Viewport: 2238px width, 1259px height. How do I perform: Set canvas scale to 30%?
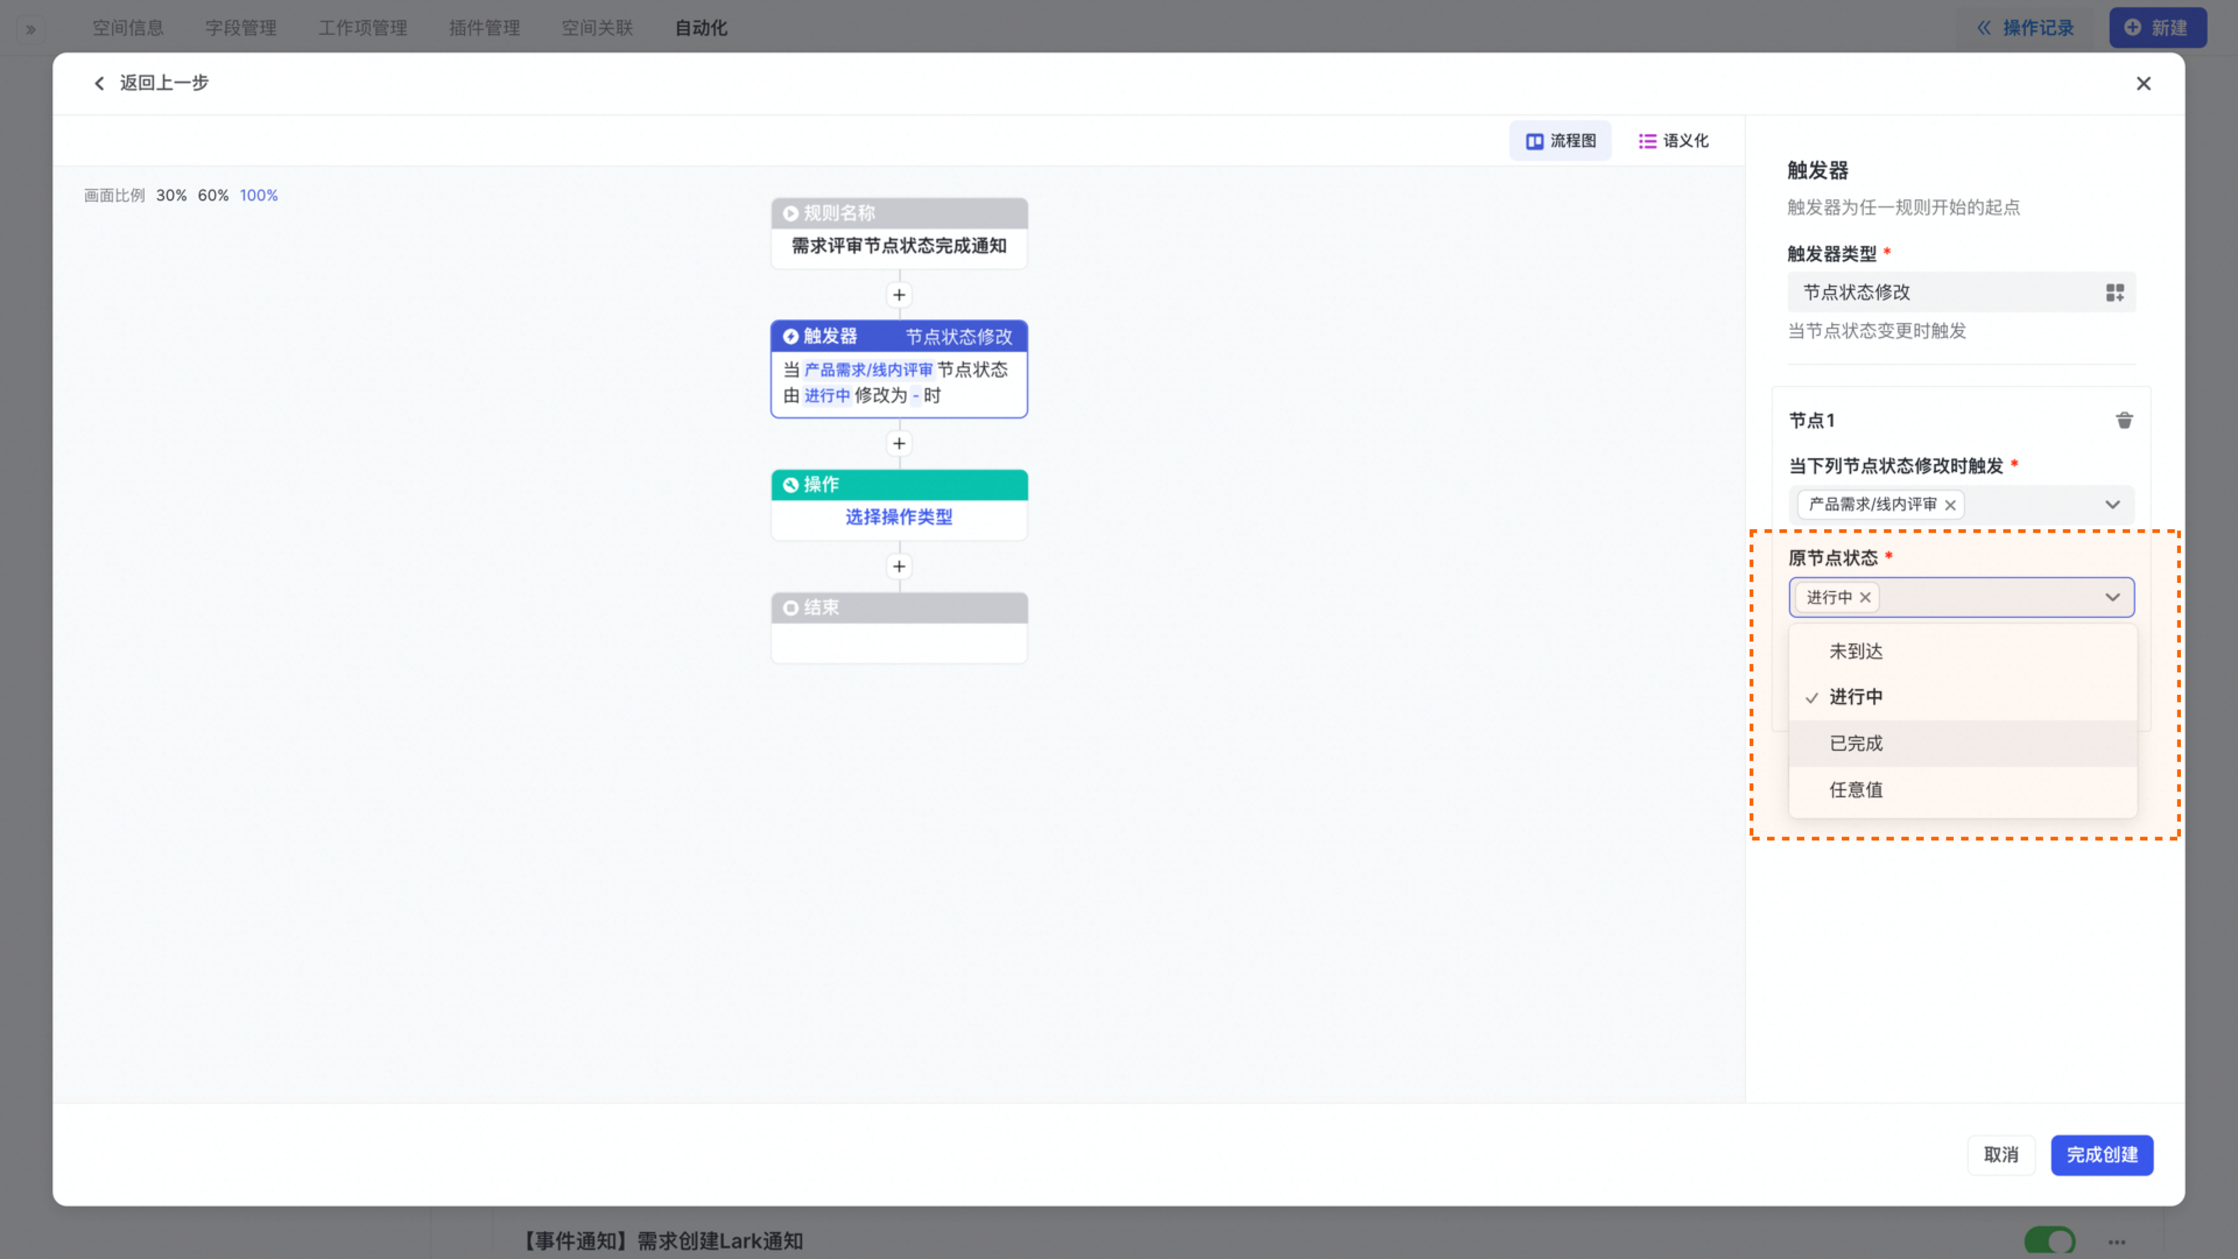pyautogui.click(x=171, y=195)
